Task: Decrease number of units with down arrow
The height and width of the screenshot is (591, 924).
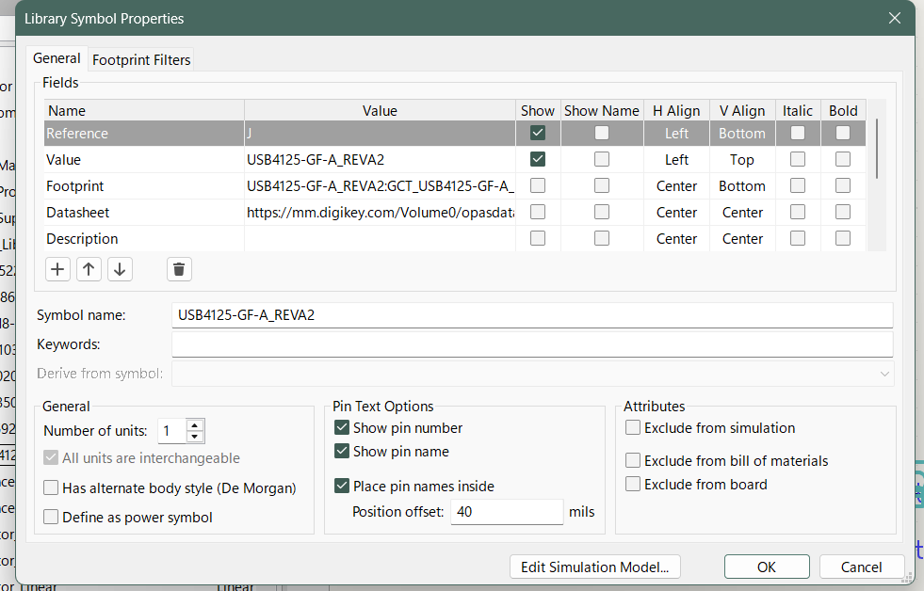Action: pyautogui.click(x=195, y=437)
